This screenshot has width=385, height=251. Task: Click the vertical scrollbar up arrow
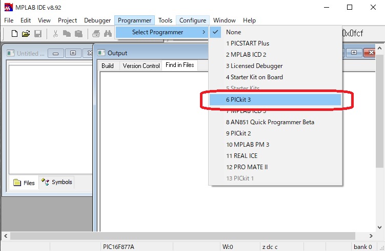click(379, 48)
